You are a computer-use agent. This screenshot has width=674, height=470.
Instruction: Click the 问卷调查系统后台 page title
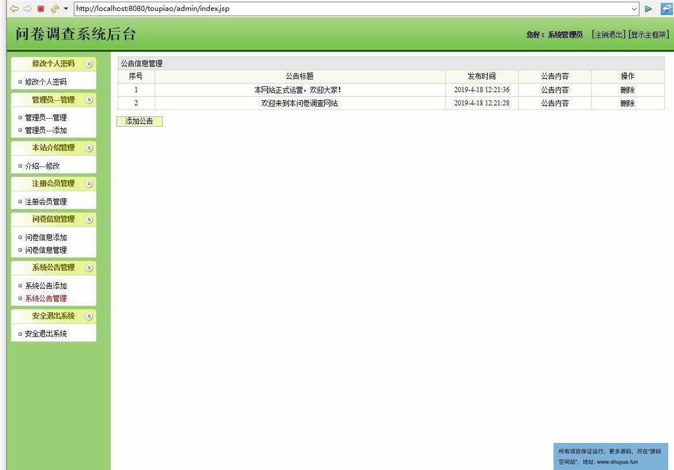tap(76, 34)
